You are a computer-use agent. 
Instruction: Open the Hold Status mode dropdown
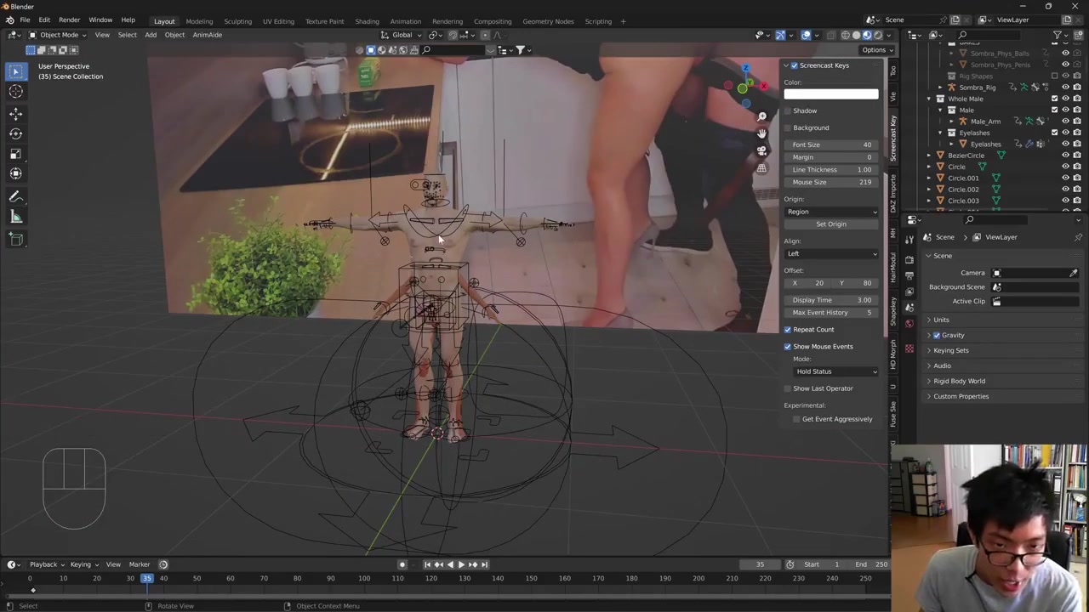click(x=836, y=371)
